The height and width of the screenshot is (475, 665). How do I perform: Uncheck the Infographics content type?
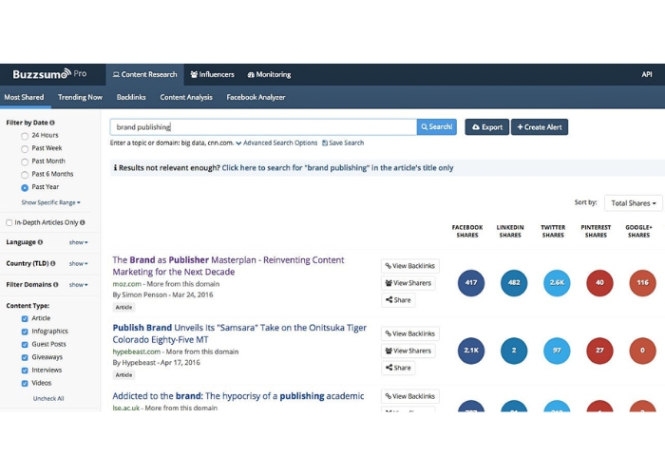[25, 332]
